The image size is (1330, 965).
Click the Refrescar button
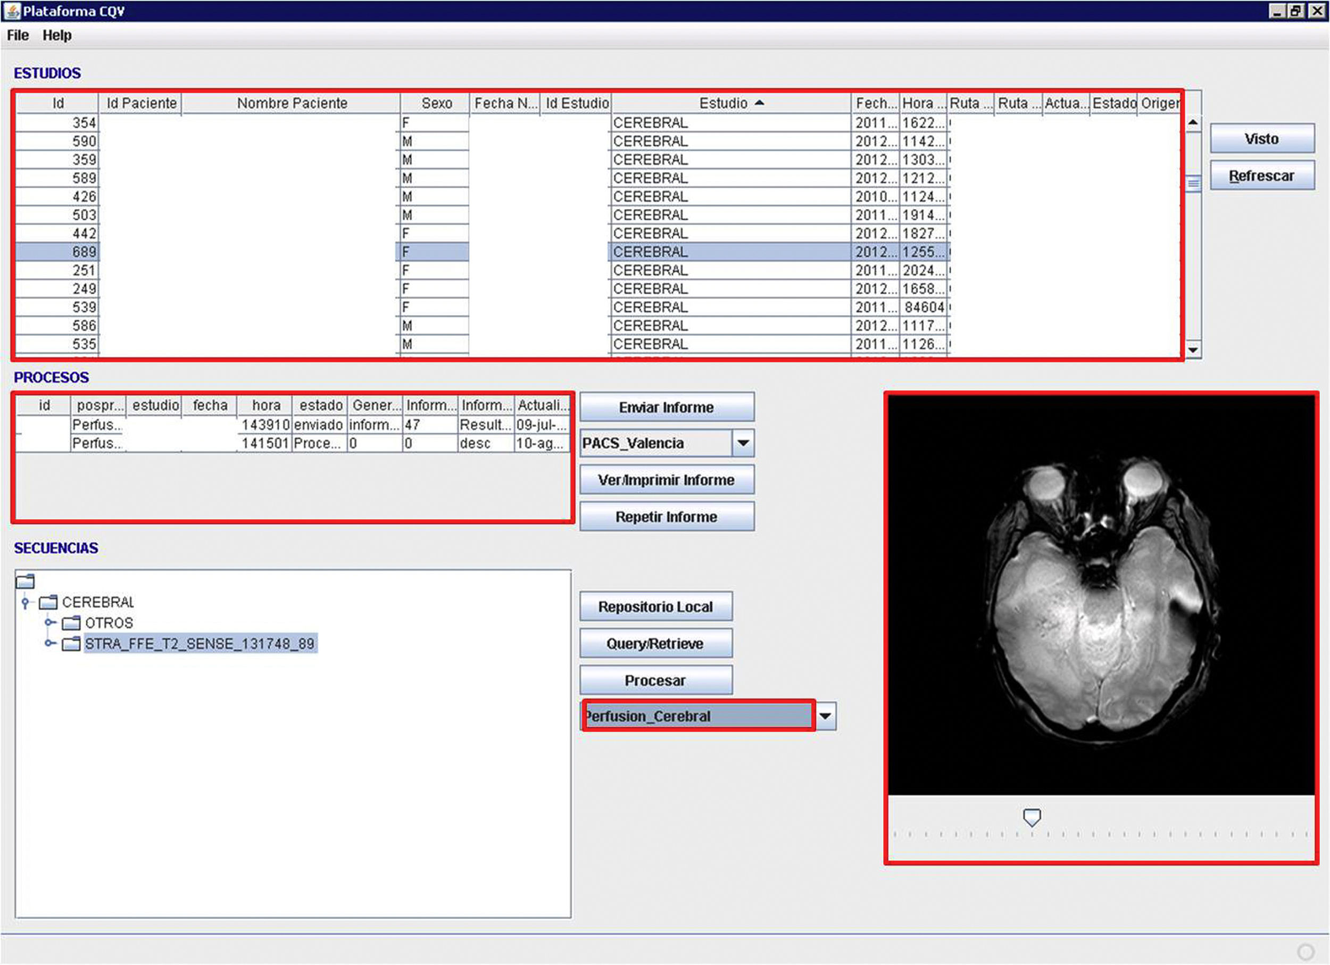pos(1261,176)
